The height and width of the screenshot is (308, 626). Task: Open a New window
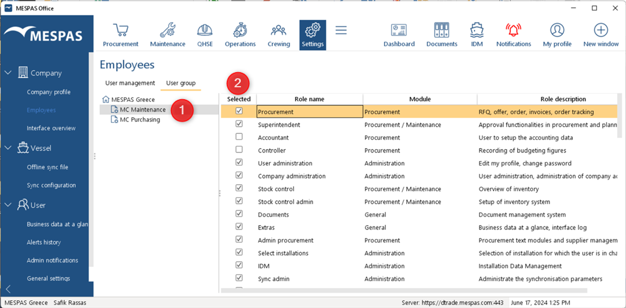(x=601, y=35)
